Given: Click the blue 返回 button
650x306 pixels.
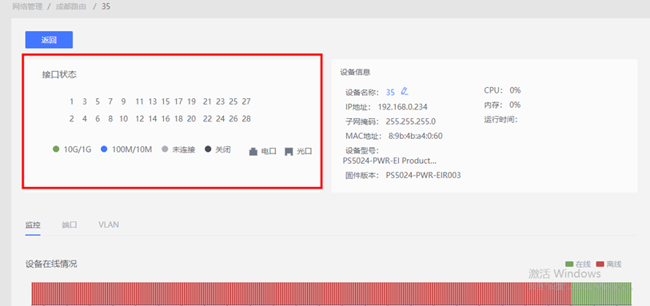Looking at the screenshot, I should 49,40.
